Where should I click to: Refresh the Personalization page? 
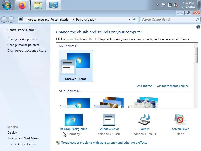135,20
